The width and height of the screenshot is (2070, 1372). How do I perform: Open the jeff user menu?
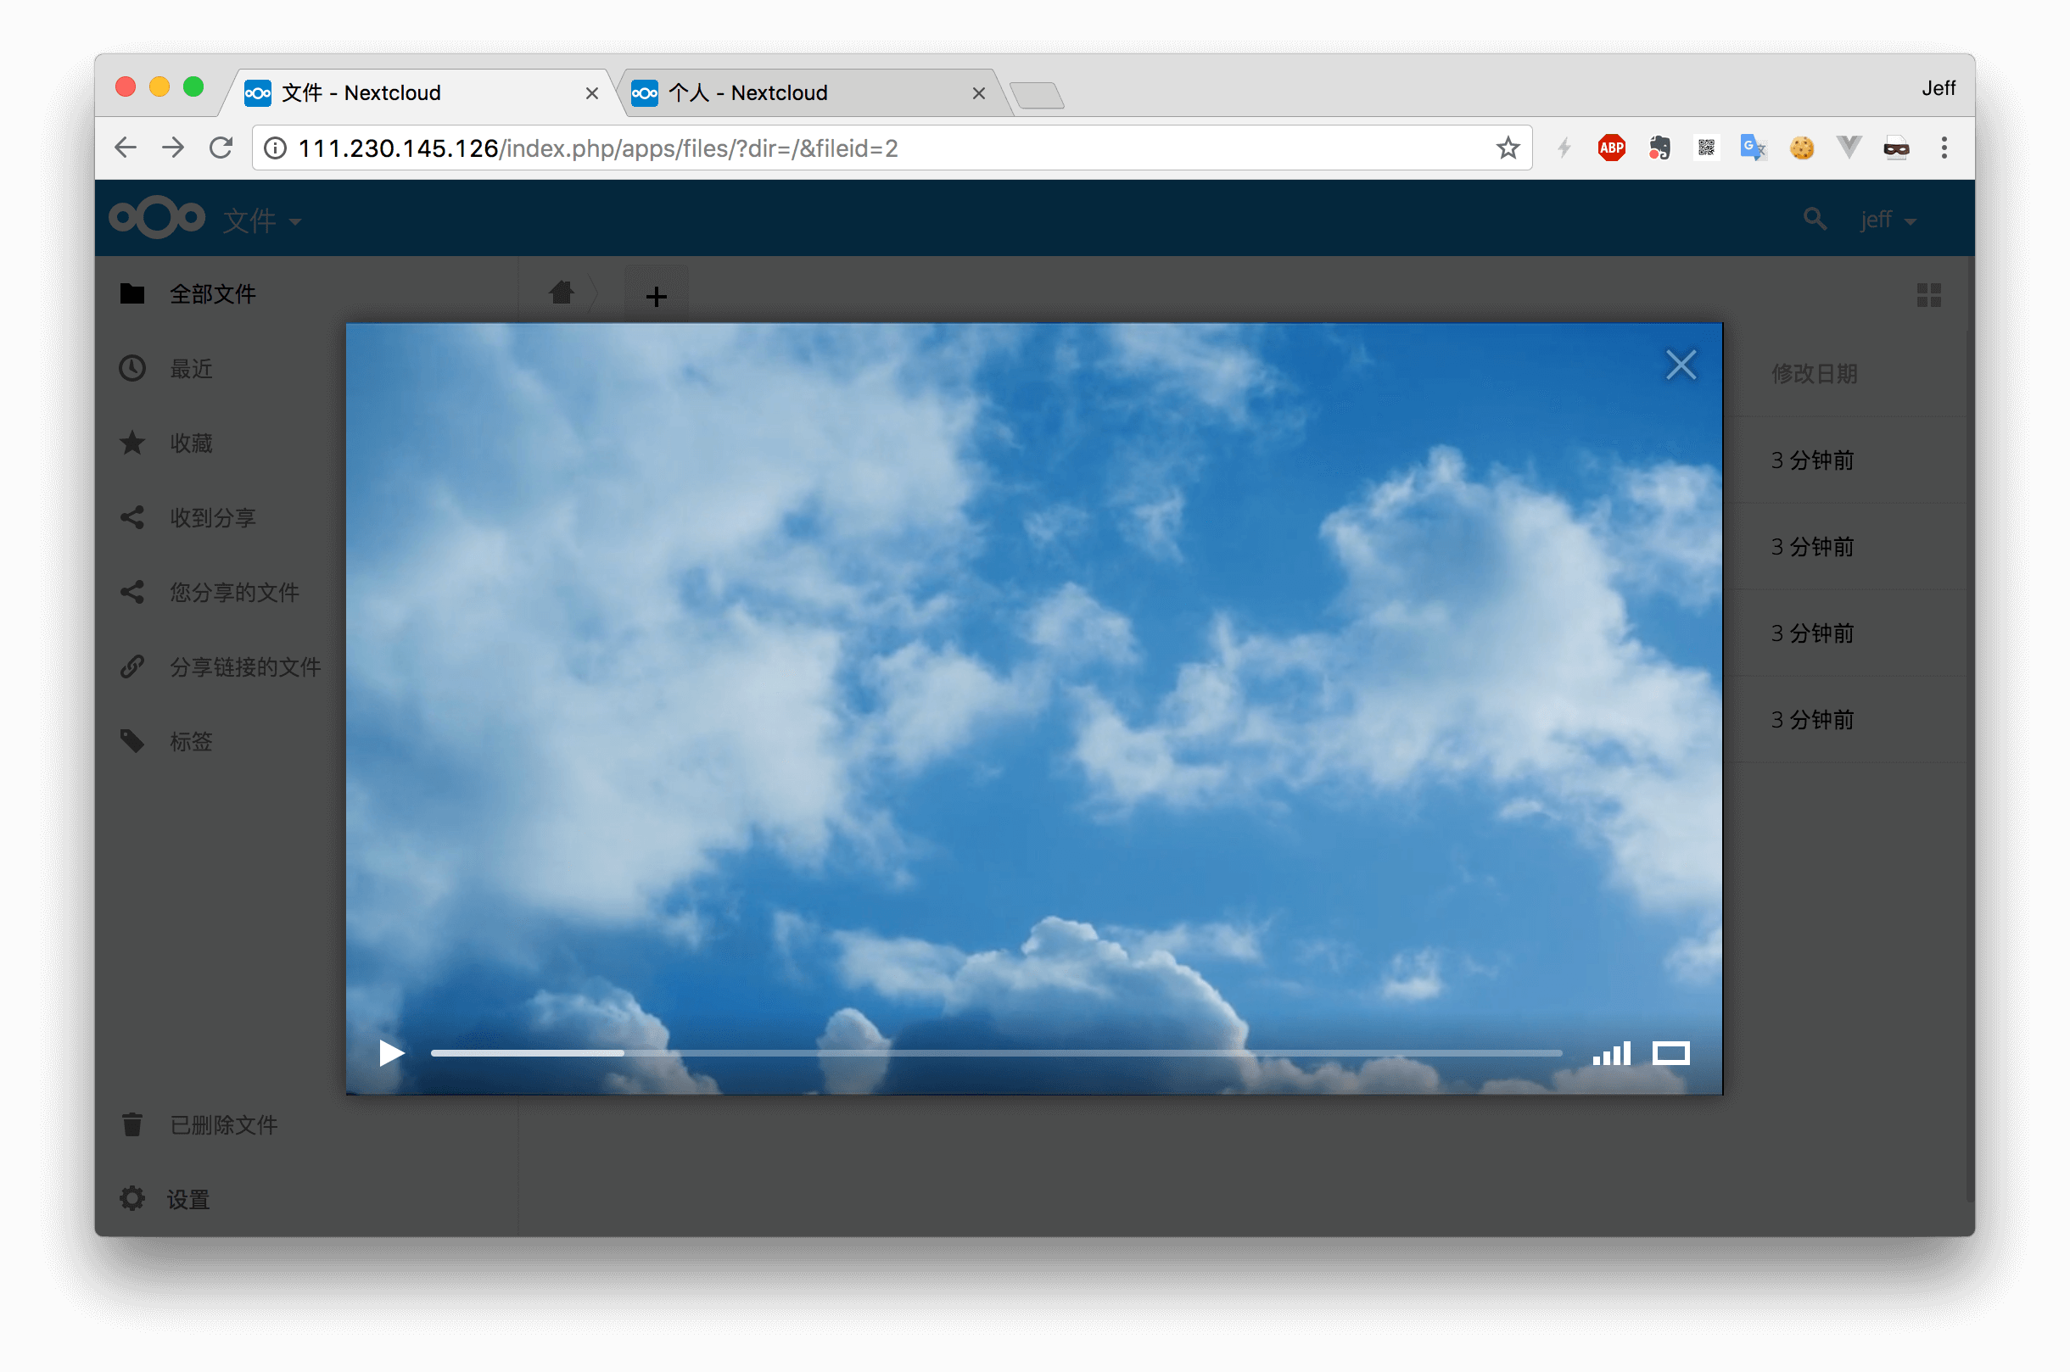pos(1888,220)
